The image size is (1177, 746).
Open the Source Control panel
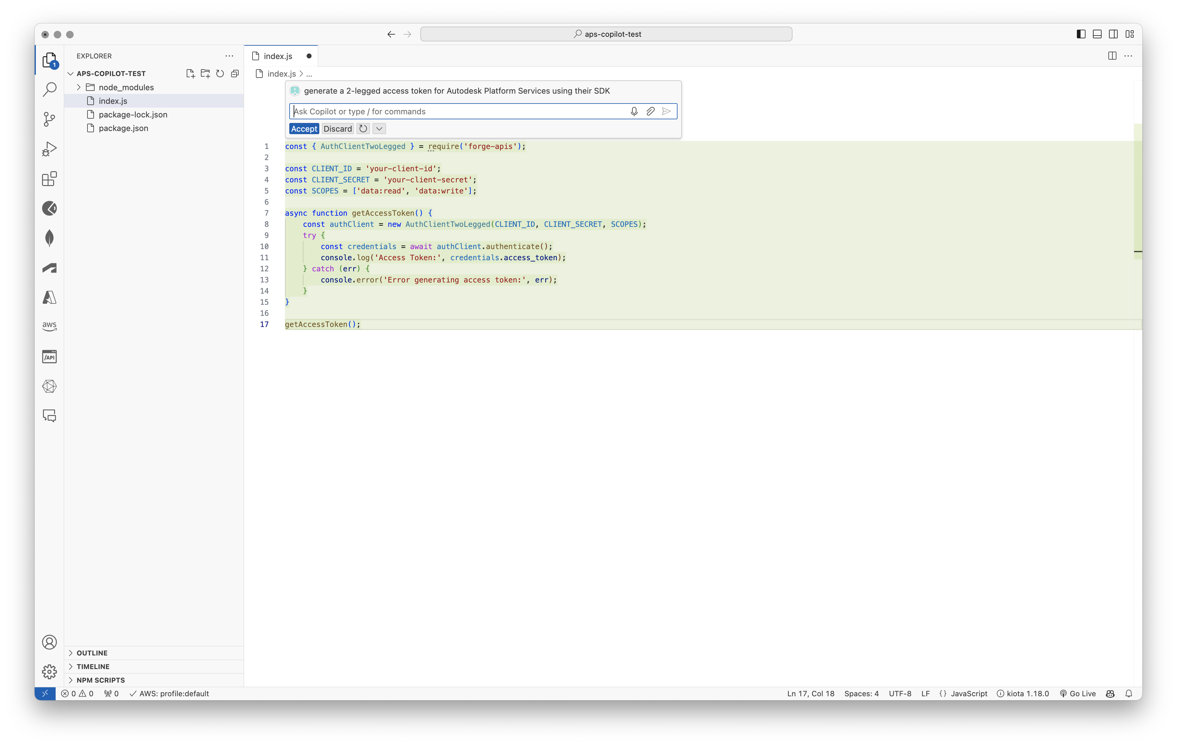(49, 119)
